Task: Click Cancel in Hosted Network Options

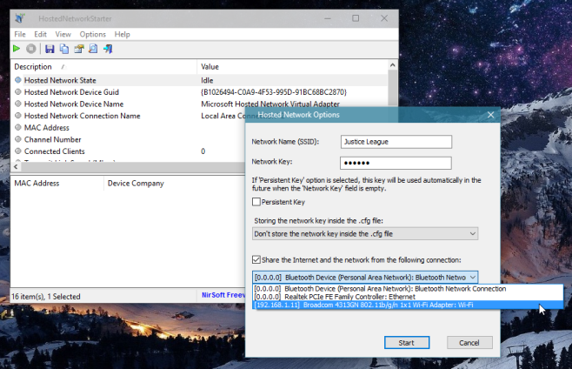Action: pyautogui.click(x=469, y=343)
